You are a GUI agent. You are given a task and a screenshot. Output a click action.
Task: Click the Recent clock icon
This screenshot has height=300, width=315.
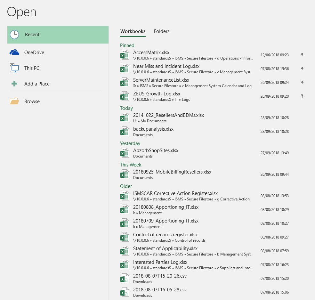tap(14, 35)
